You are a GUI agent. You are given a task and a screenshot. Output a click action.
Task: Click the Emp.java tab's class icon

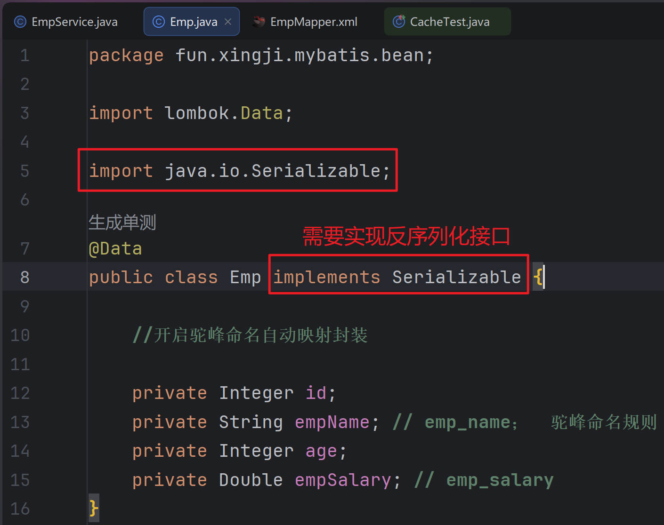pos(159,22)
